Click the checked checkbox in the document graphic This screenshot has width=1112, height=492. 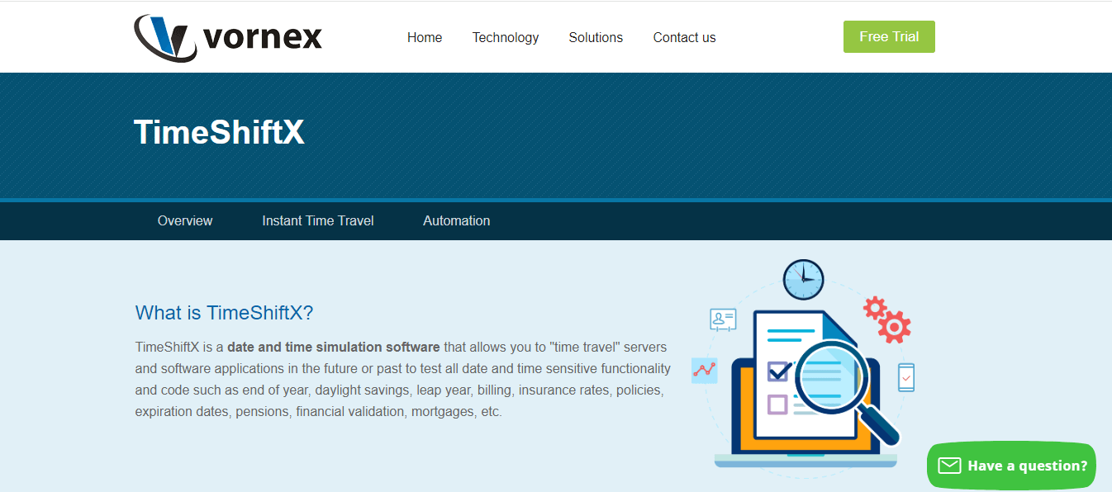pyautogui.click(x=778, y=371)
